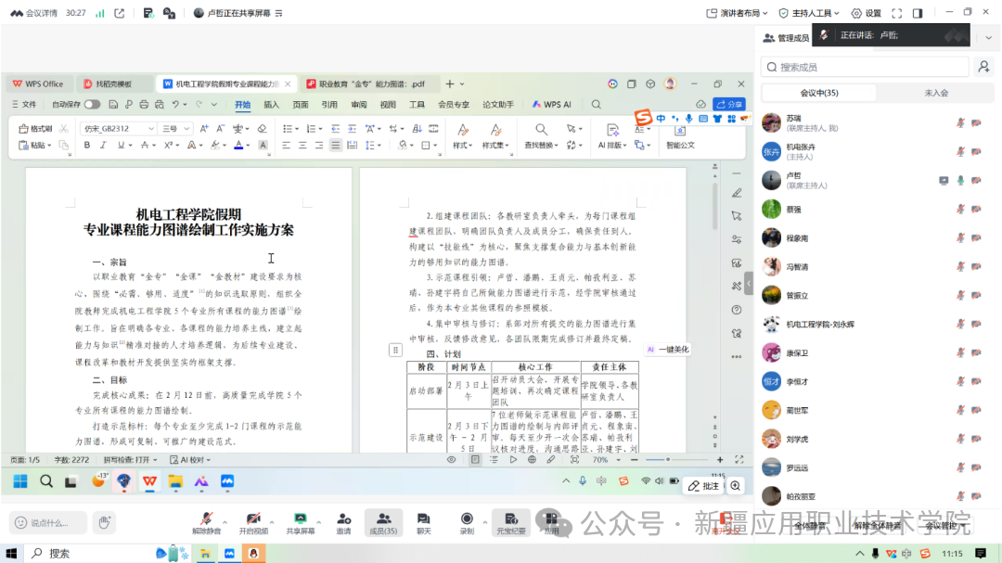Open the Review (审阅) ribbon tab
Image resolution: width=1002 pixels, height=563 pixels.
(x=358, y=104)
